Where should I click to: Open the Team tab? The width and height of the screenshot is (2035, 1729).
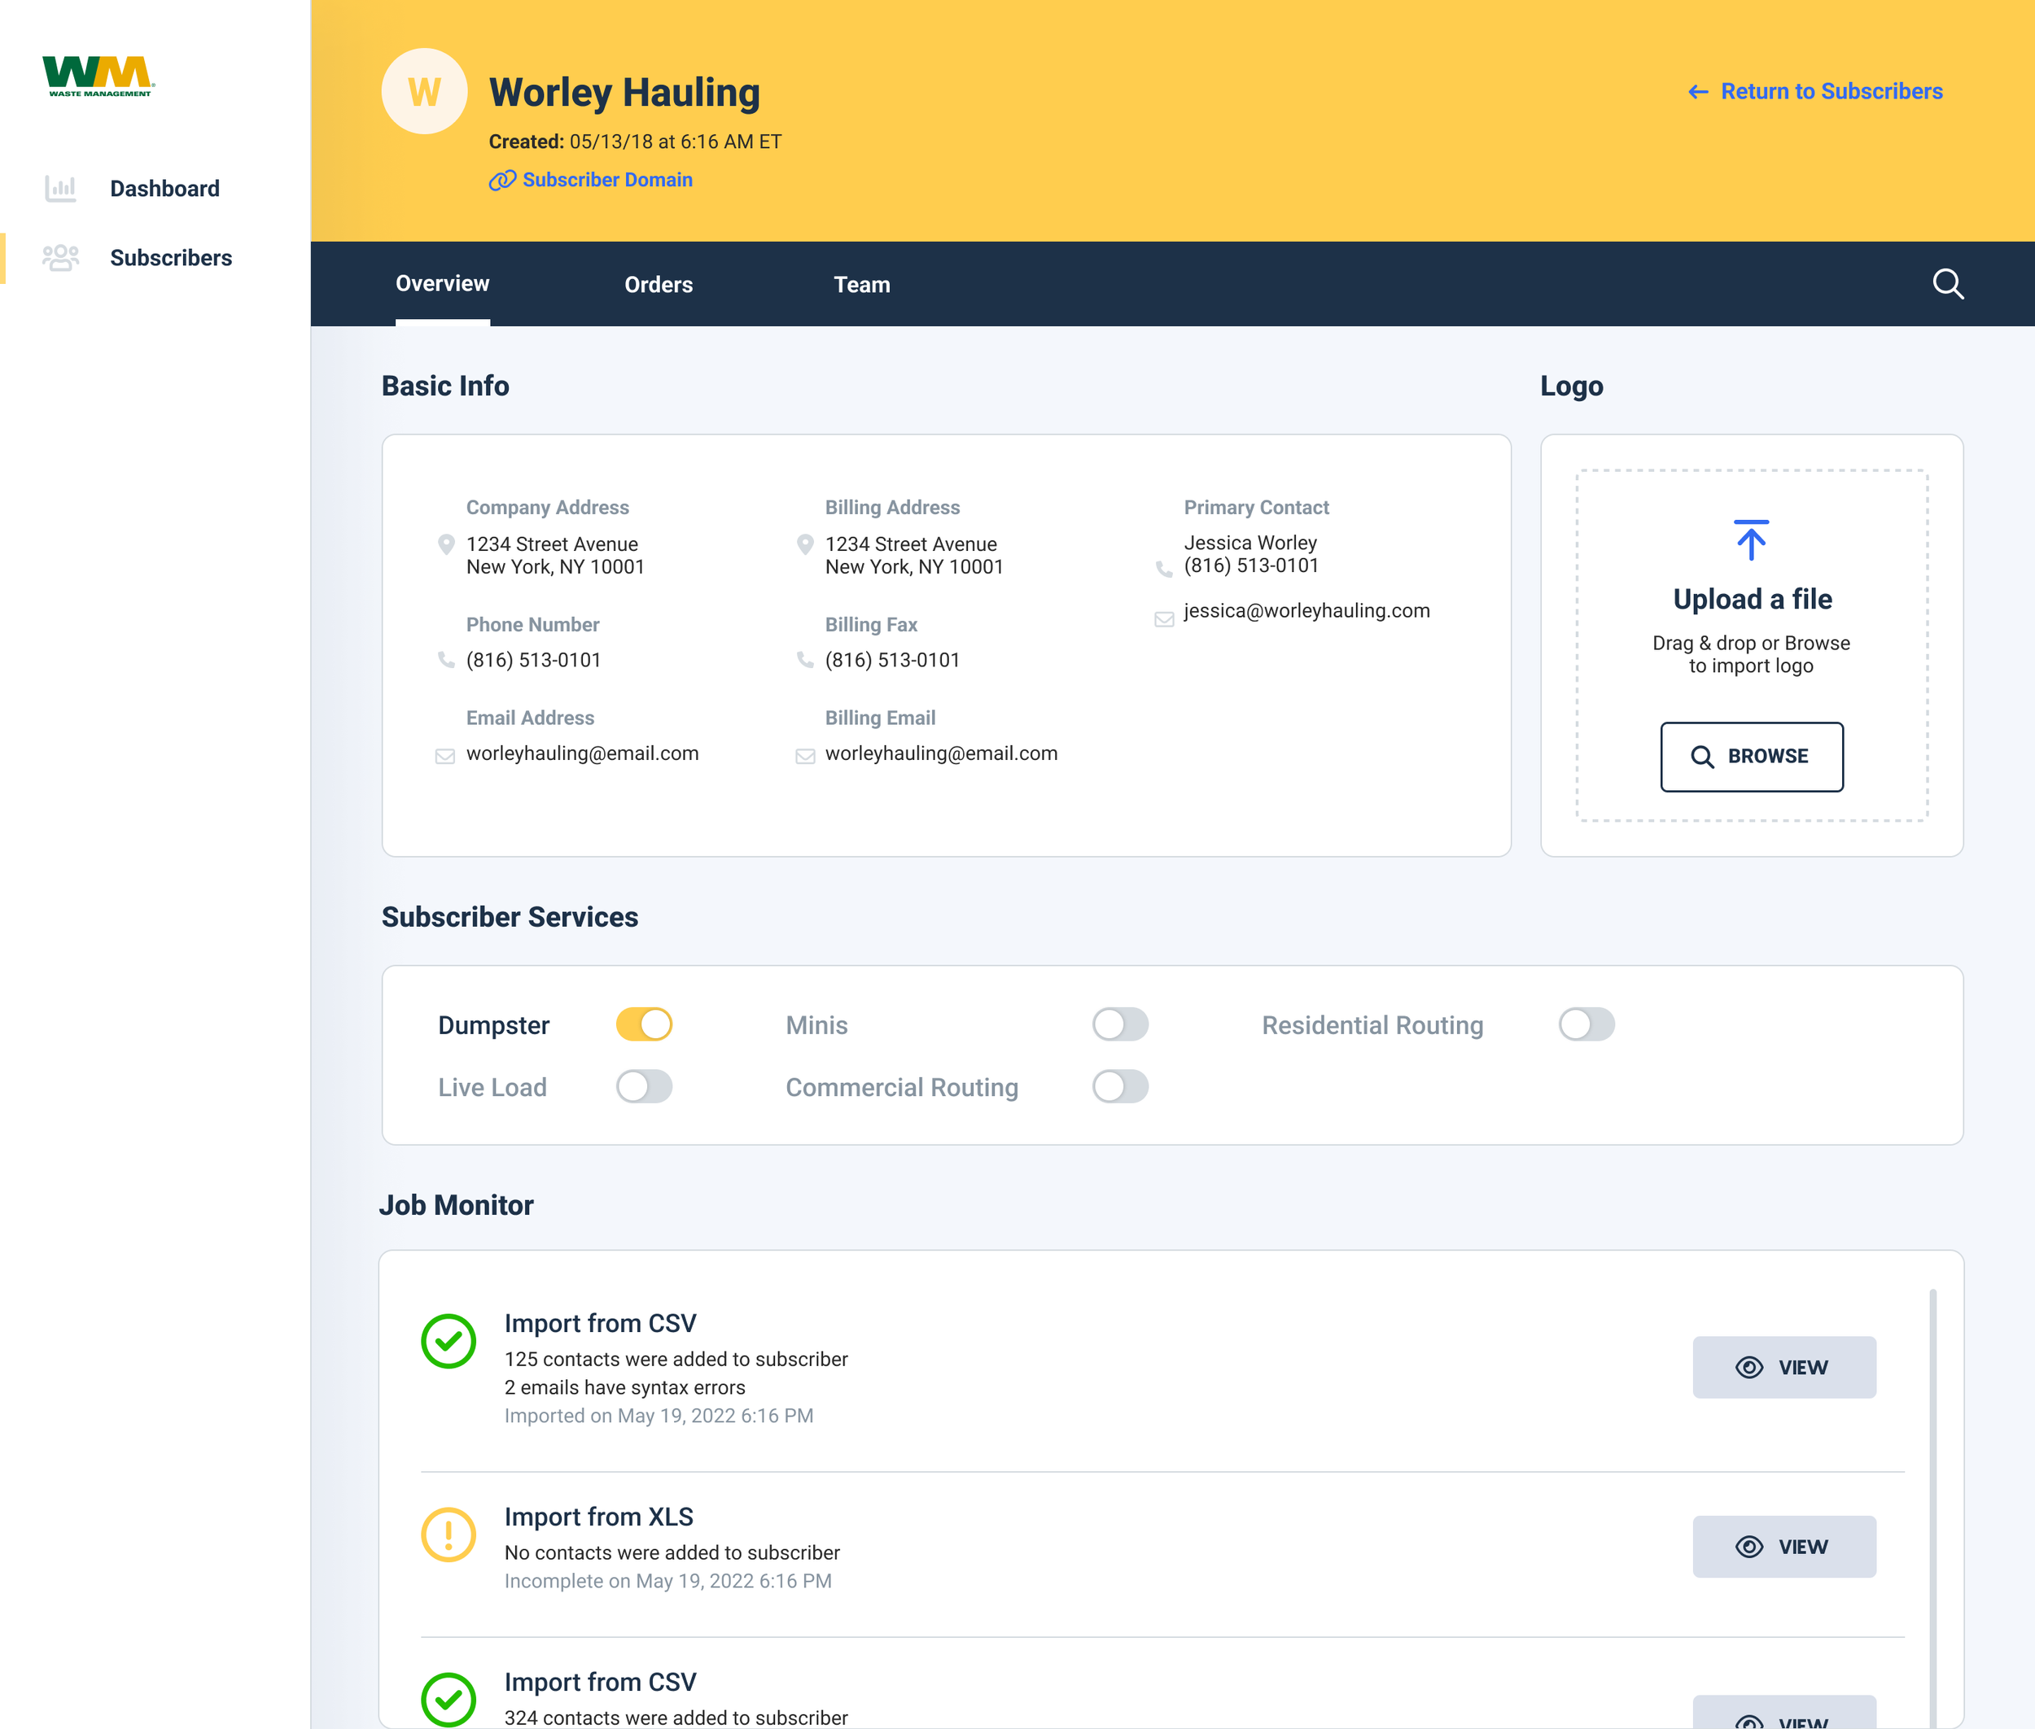click(862, 284)
